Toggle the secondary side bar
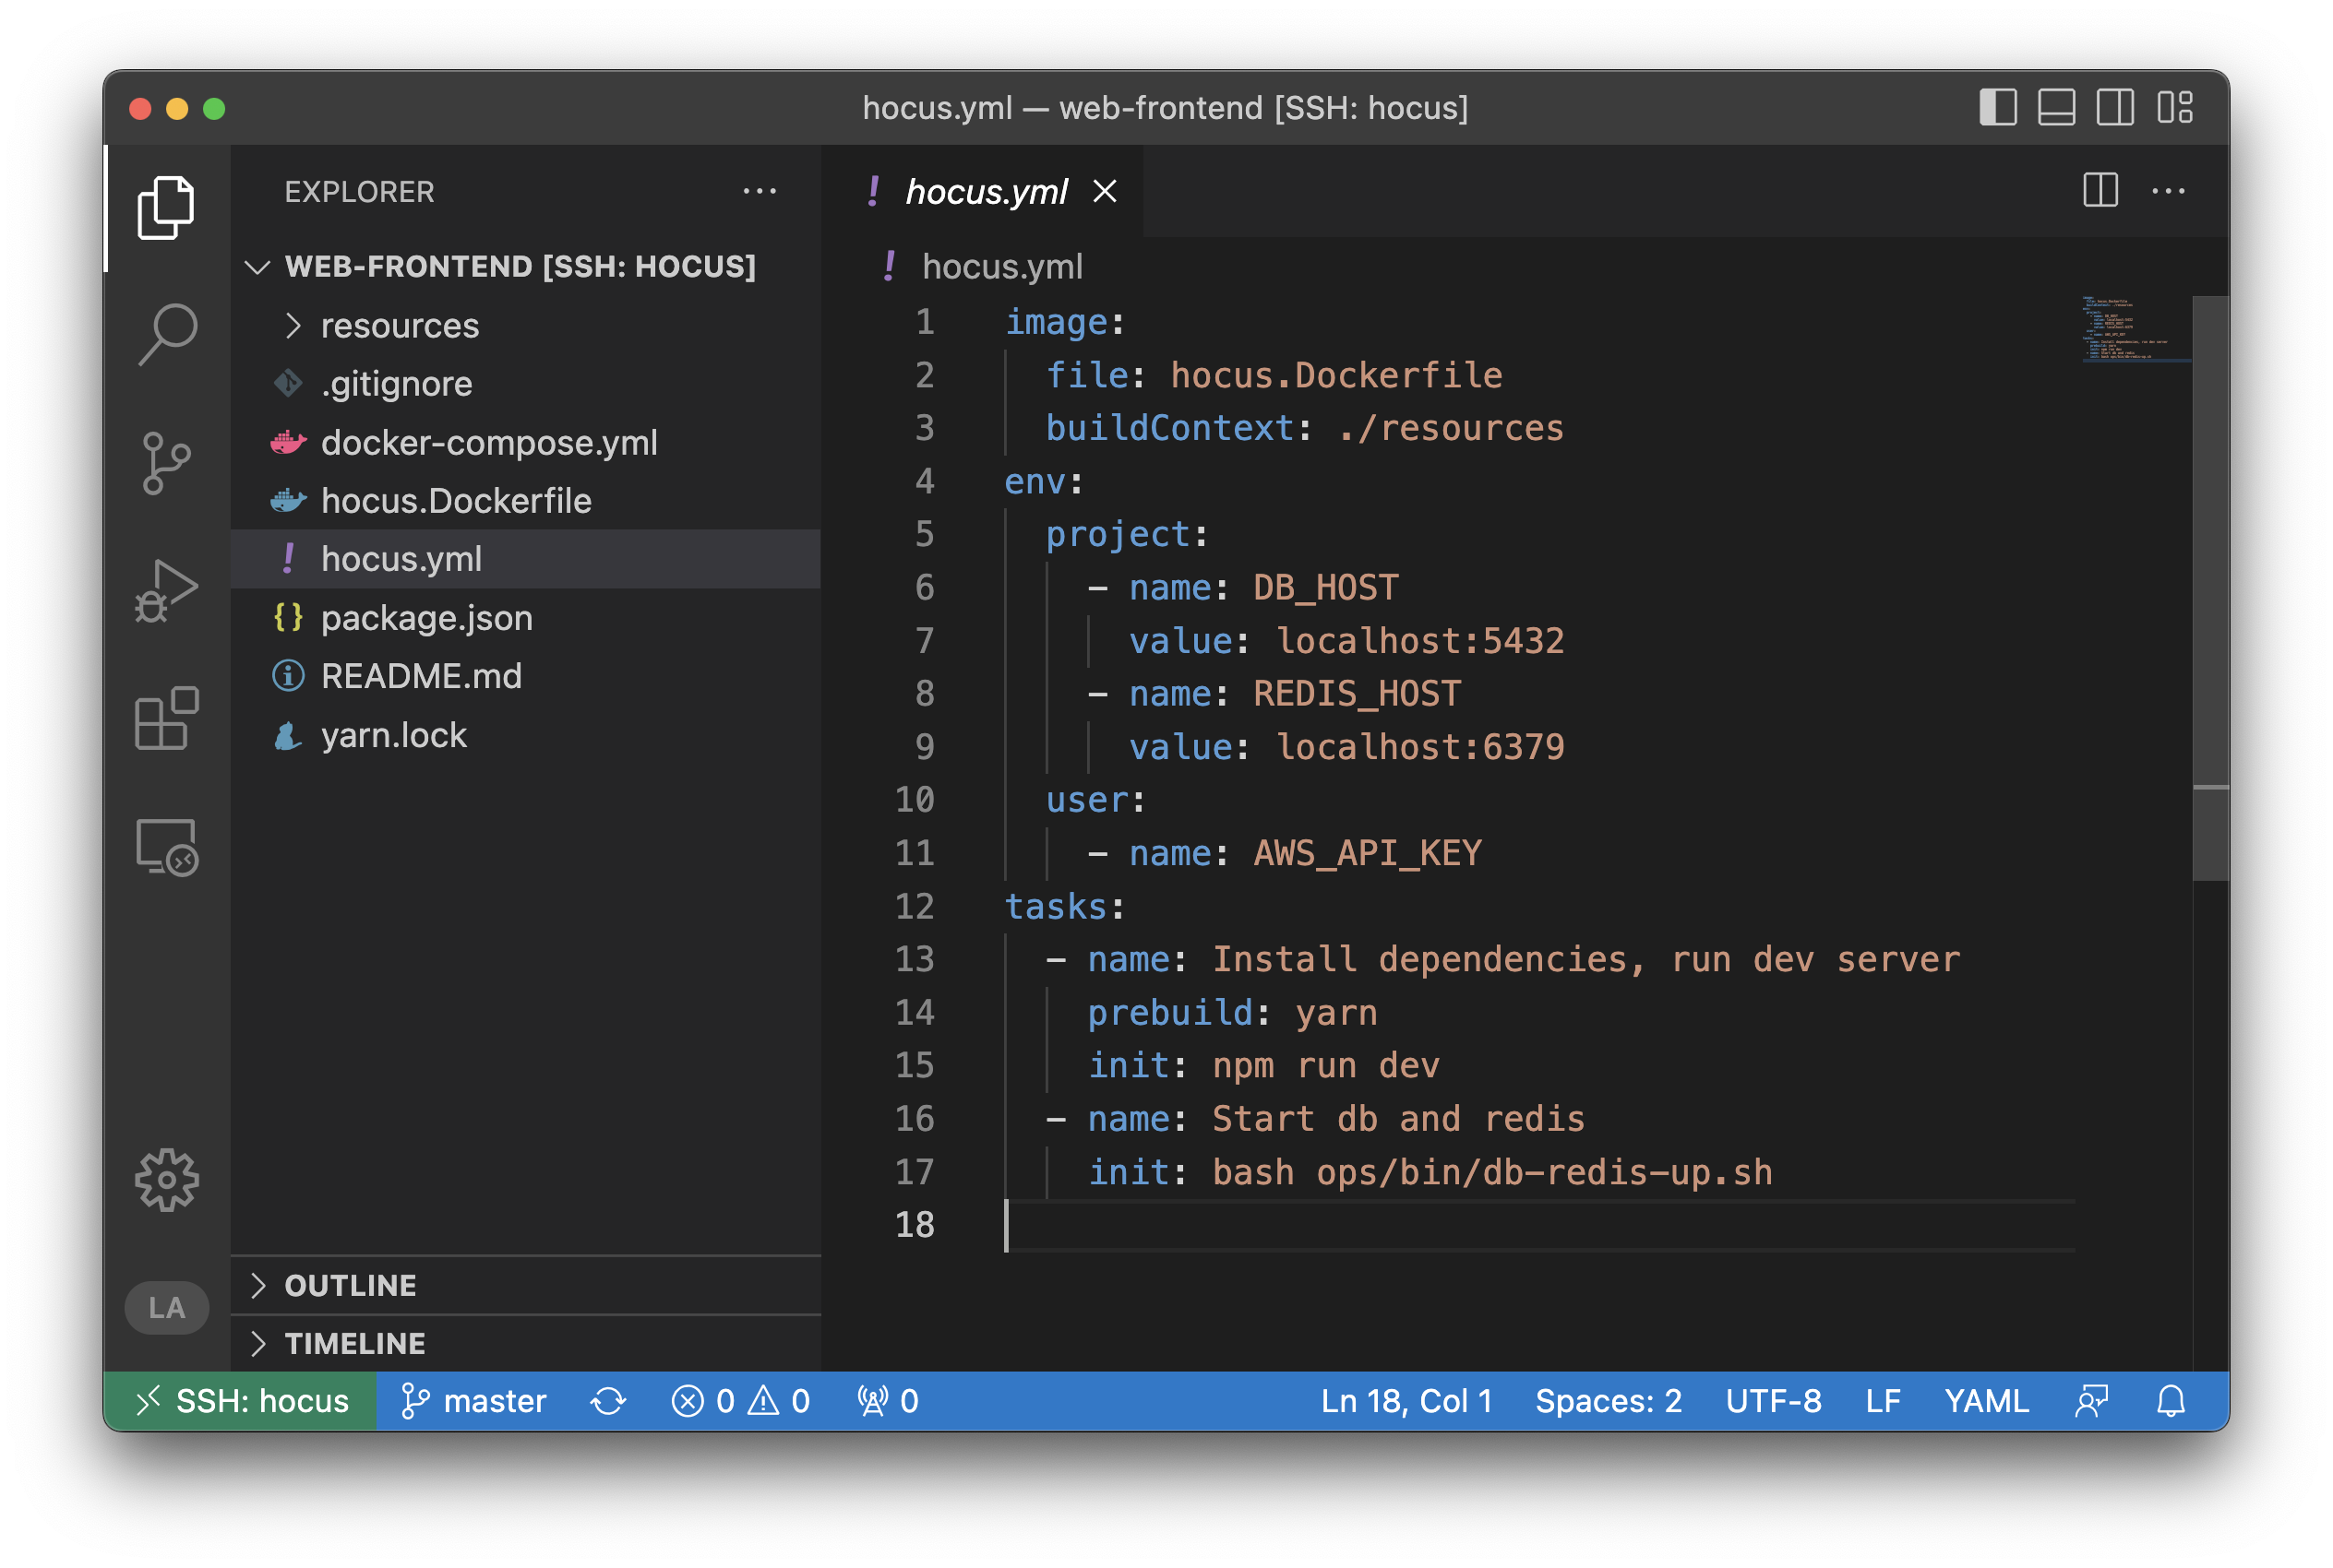Image resolution: width=2333 pixels, height=1568 pixels. pyautogui.click(x=2115, y=107)
